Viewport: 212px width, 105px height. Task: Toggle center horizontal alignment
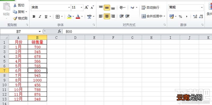point(107,16)
